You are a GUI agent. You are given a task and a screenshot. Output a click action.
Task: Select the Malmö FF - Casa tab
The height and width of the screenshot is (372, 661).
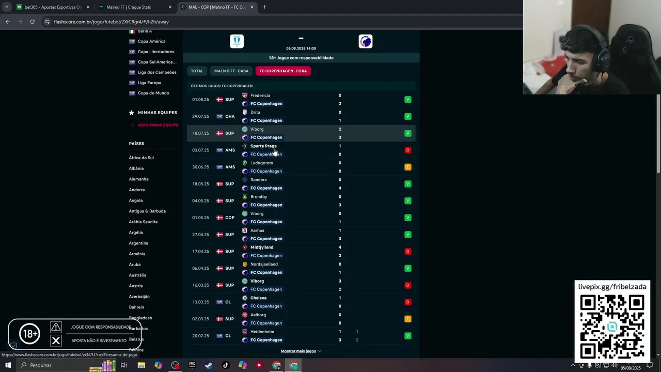(x=231, y=71)
